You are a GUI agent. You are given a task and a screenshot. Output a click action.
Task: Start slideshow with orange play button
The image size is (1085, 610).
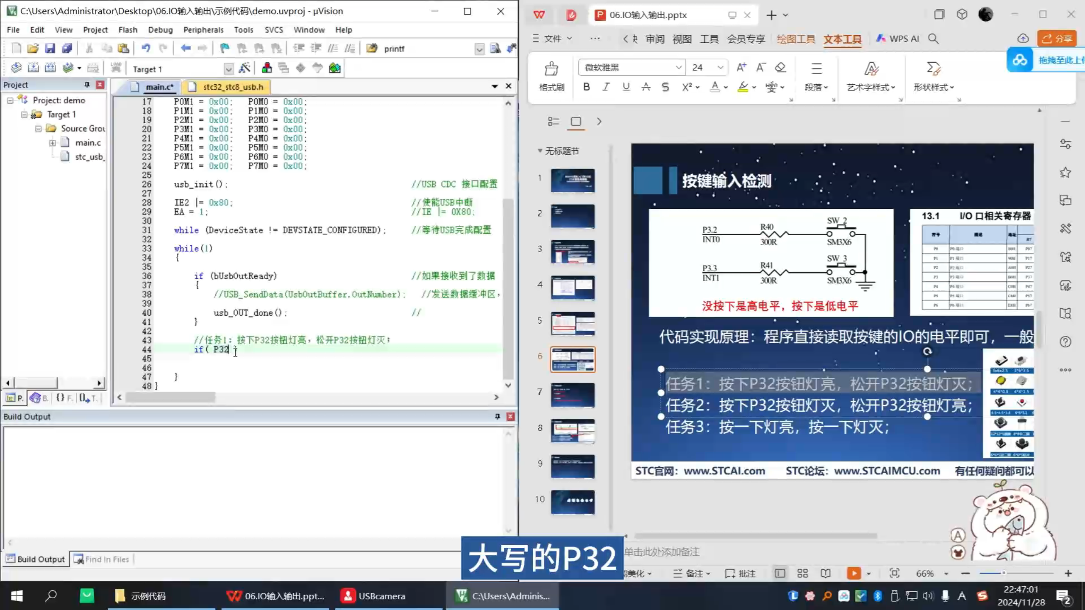[854, 573]
